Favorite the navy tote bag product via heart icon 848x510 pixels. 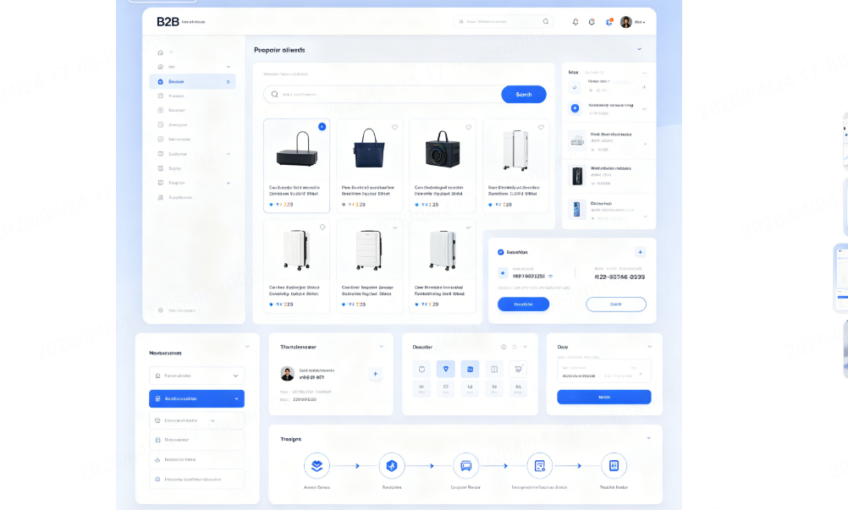[x=394, y=127]
